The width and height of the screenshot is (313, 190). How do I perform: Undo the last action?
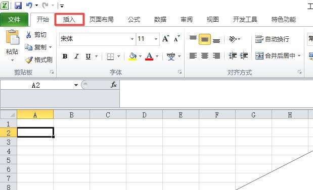coord(29,6)
